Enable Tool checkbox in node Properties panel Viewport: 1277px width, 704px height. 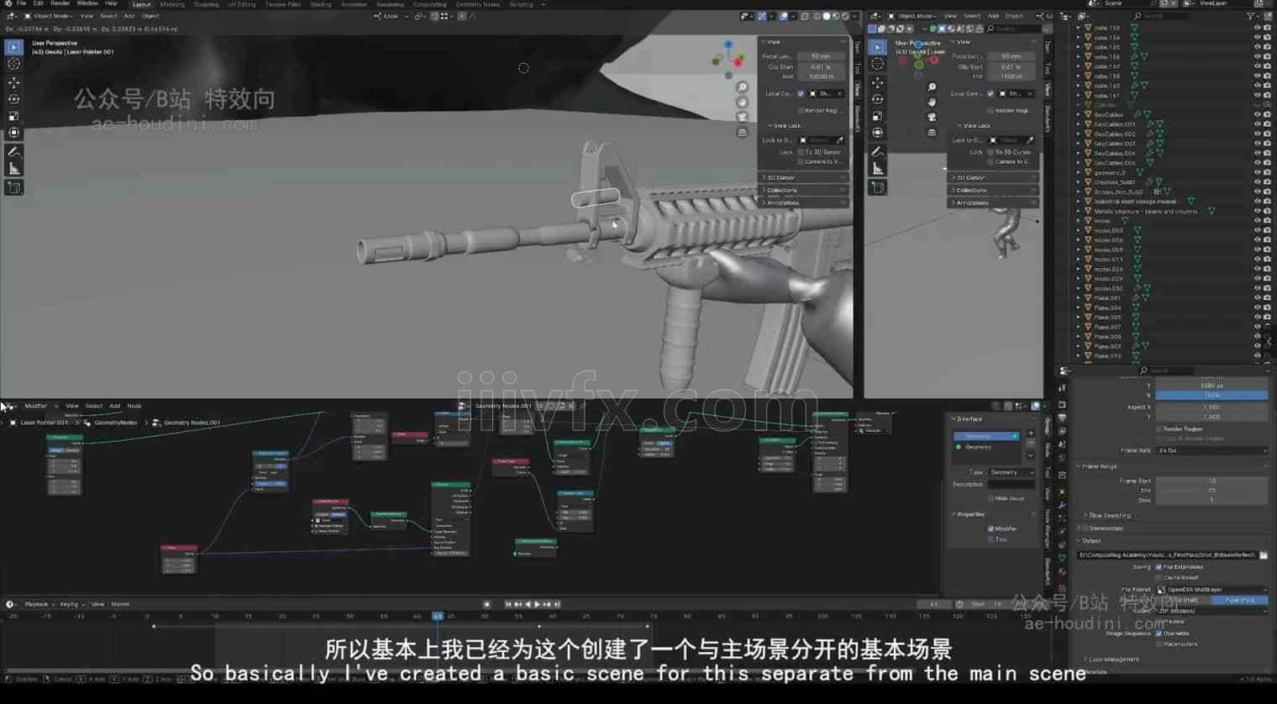coord(991,540)
